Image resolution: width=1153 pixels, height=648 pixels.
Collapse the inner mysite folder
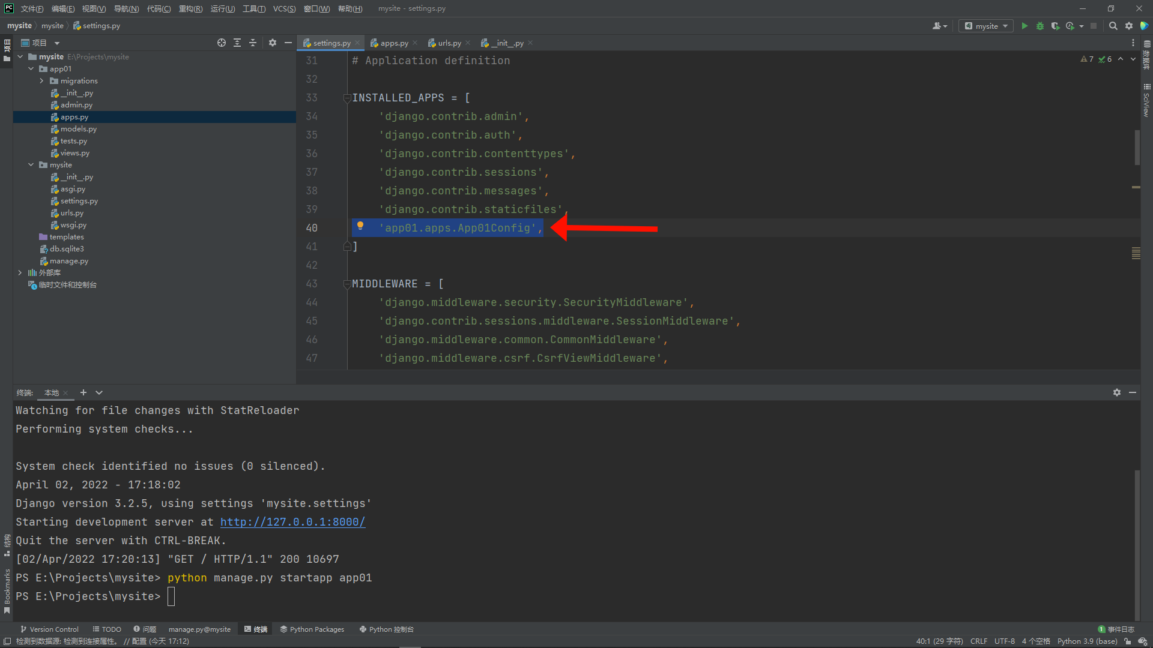(31, 165)
